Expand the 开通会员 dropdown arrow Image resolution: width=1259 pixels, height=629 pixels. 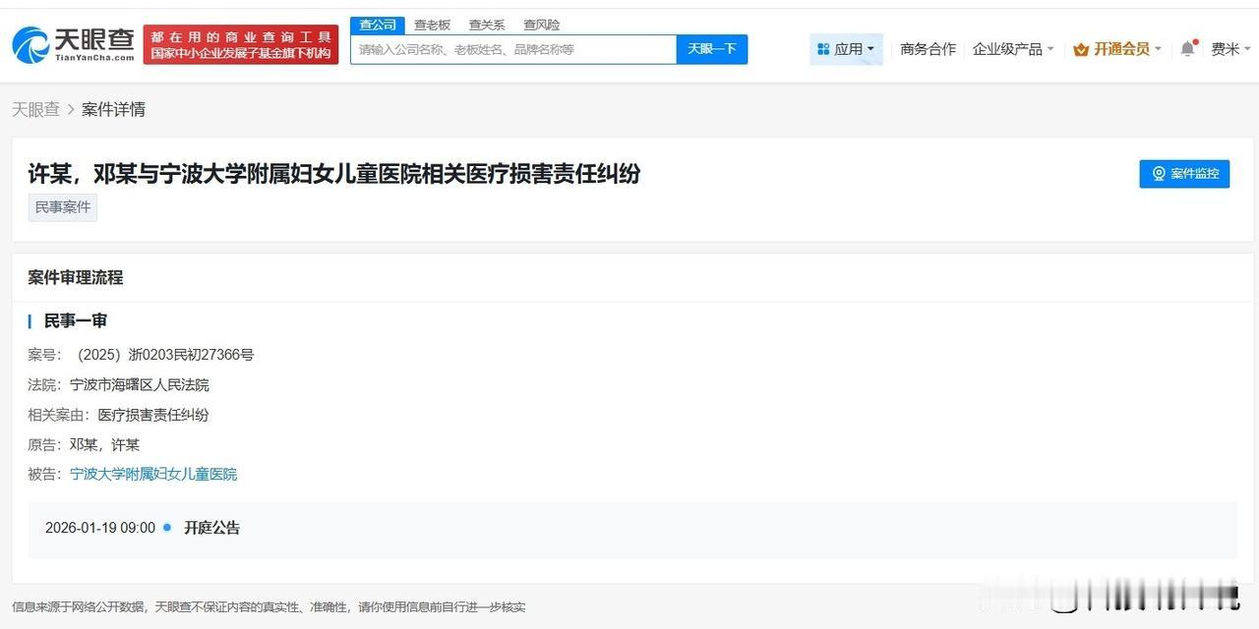coord(1158,47)
